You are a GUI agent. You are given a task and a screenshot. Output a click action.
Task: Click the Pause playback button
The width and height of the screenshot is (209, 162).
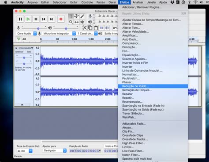point(20,19)
